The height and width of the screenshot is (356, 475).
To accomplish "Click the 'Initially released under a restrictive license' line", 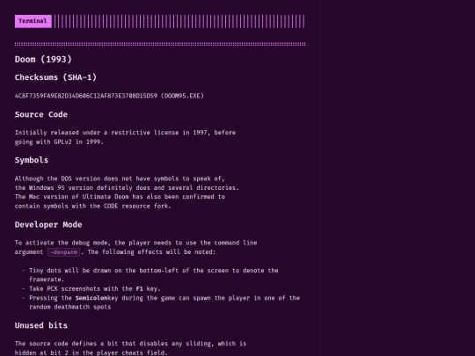I will tap(125, 133).
